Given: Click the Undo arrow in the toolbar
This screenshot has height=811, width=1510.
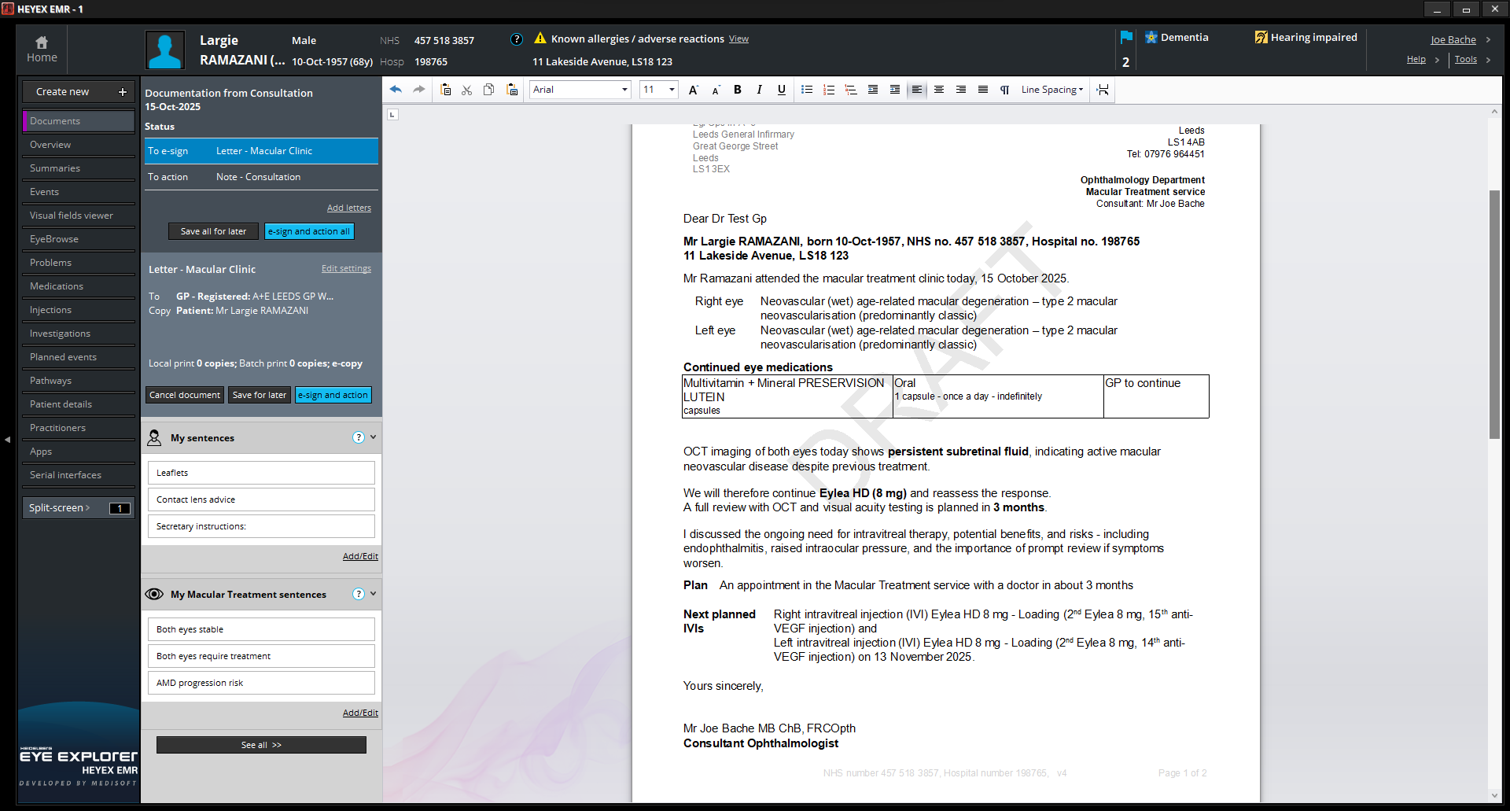Looking at the screenshot, I should click(396, 90).
